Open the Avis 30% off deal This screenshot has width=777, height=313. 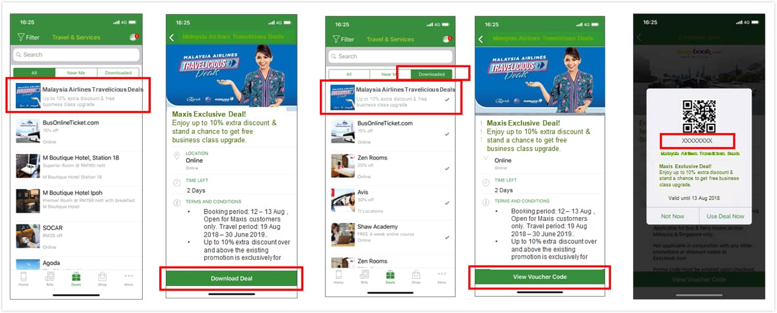(391, 201)
